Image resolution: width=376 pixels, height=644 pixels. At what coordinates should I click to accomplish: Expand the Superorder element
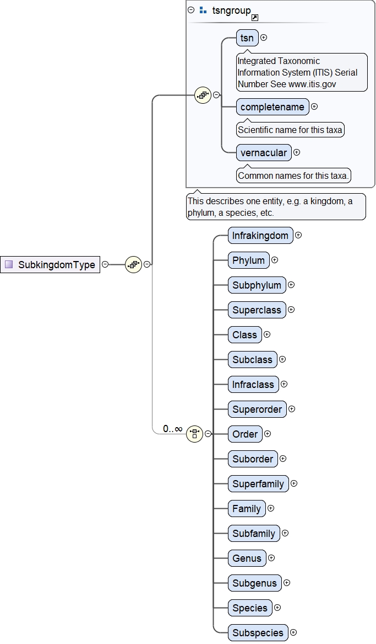click(292, 409)
